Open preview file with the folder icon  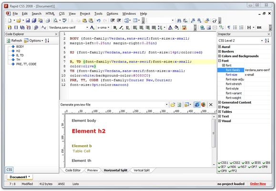tap(173, 105)
